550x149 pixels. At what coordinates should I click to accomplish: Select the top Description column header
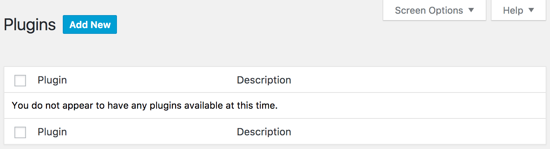[264, 80]
